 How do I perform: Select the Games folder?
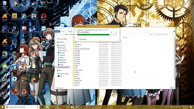(x=76, y=66)
